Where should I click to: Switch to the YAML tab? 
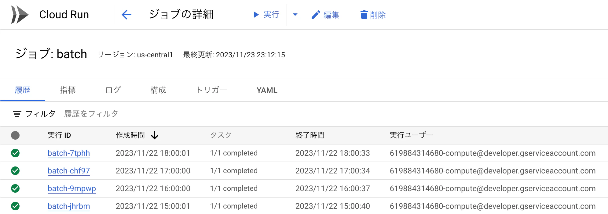point(267,90)
